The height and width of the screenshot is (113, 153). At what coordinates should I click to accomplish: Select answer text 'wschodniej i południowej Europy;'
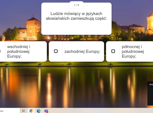click(x=18, y=51)
